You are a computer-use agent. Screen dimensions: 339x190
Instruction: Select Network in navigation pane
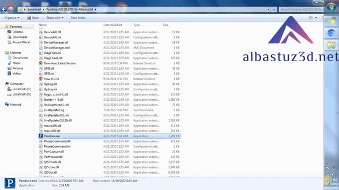coord(15,104)
